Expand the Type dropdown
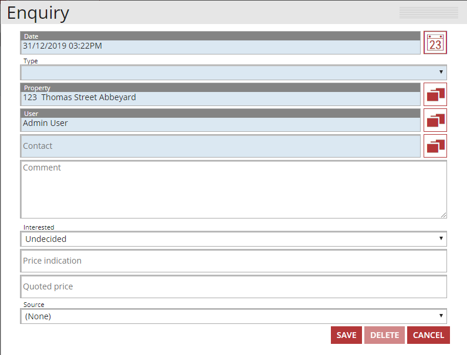 point(233,73)
